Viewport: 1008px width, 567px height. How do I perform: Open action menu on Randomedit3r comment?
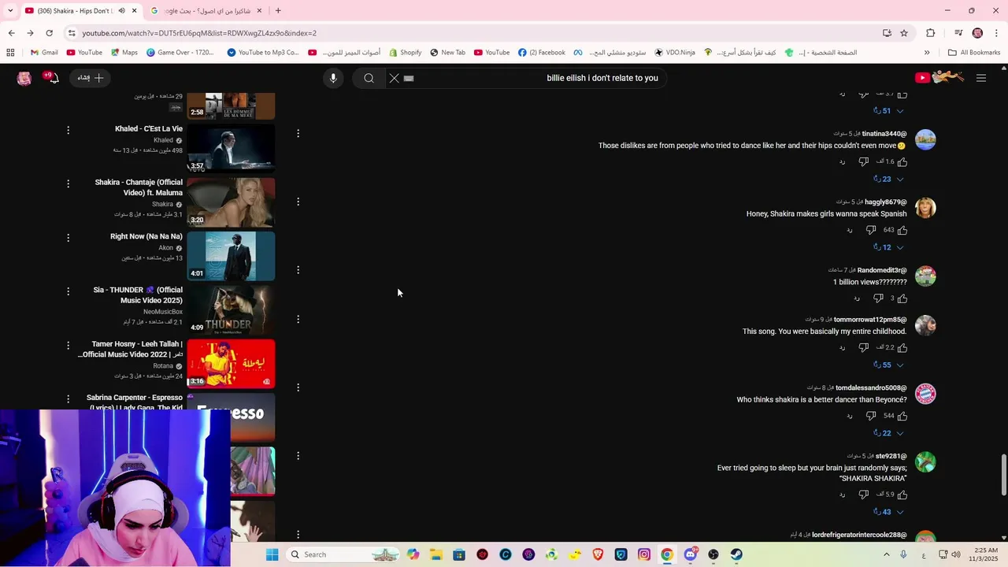click(298, 270)
